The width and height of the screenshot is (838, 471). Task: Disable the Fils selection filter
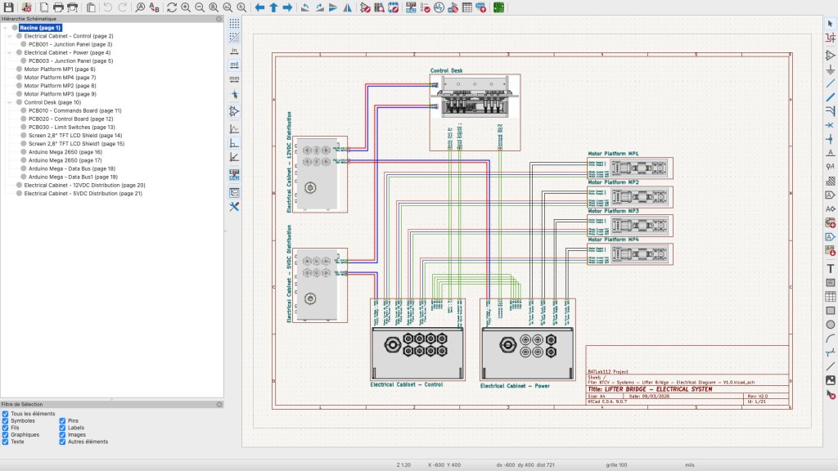coord(7,428)
